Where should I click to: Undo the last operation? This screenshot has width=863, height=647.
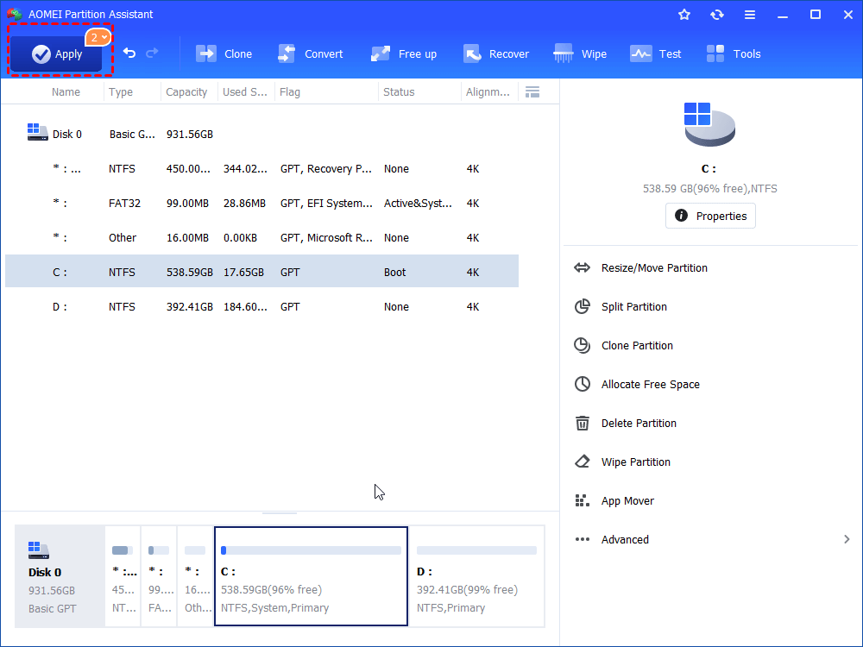[129, 53]
